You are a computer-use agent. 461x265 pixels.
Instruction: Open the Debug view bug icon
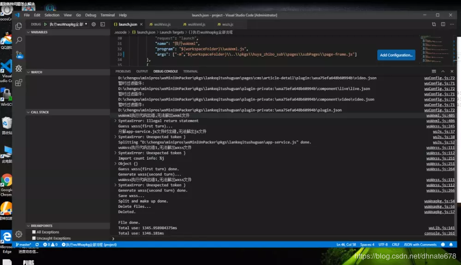tap(18, 69)
